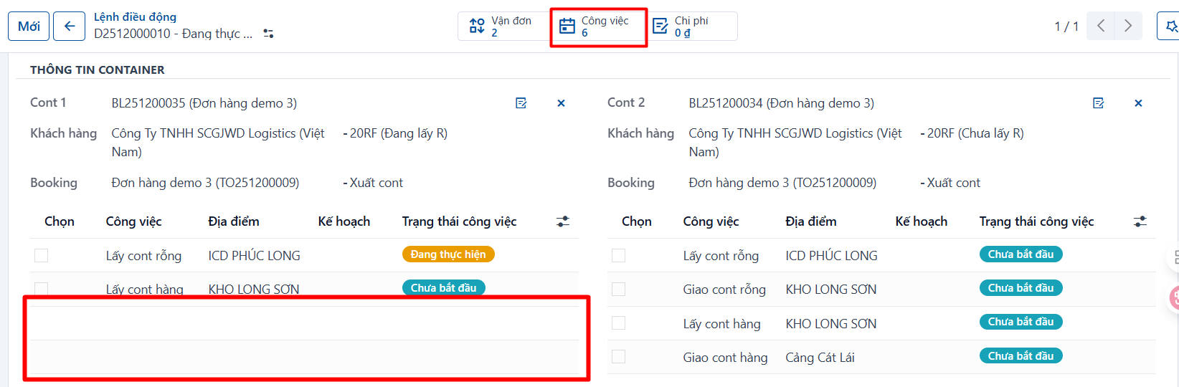
Task: Open Cont 1 table column options
Action: [563, 221]
